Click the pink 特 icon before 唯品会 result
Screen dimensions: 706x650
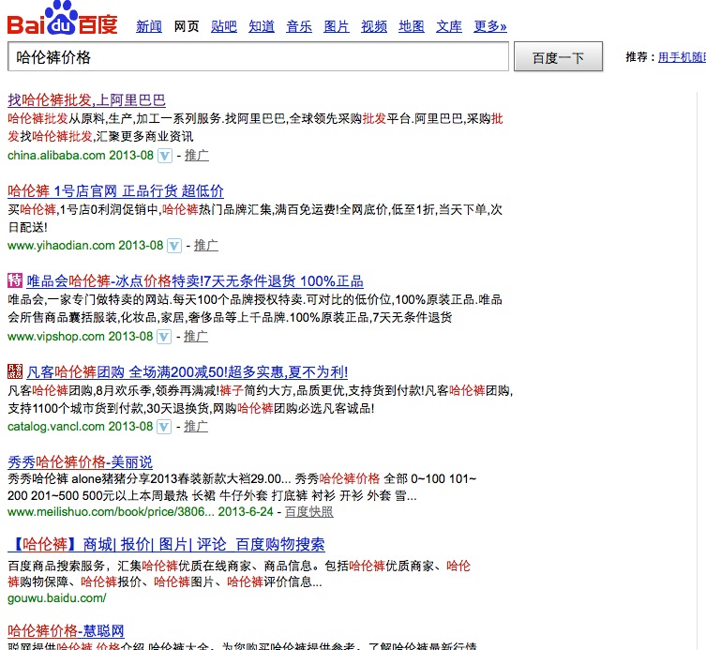(15, 280)
